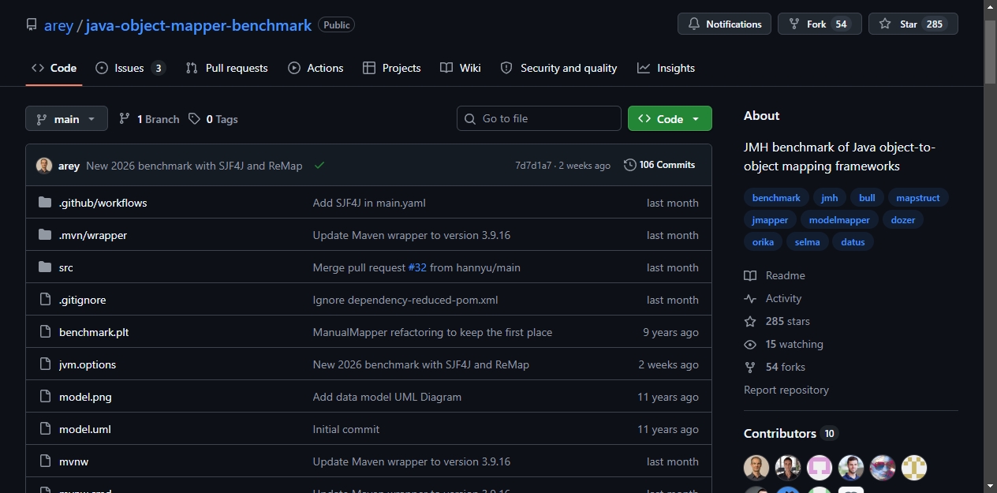The height and width of the screenshot is (493, 997).
Task: Click the Notifications bell button
Action: pyautogui.click(x=724, y=24)
